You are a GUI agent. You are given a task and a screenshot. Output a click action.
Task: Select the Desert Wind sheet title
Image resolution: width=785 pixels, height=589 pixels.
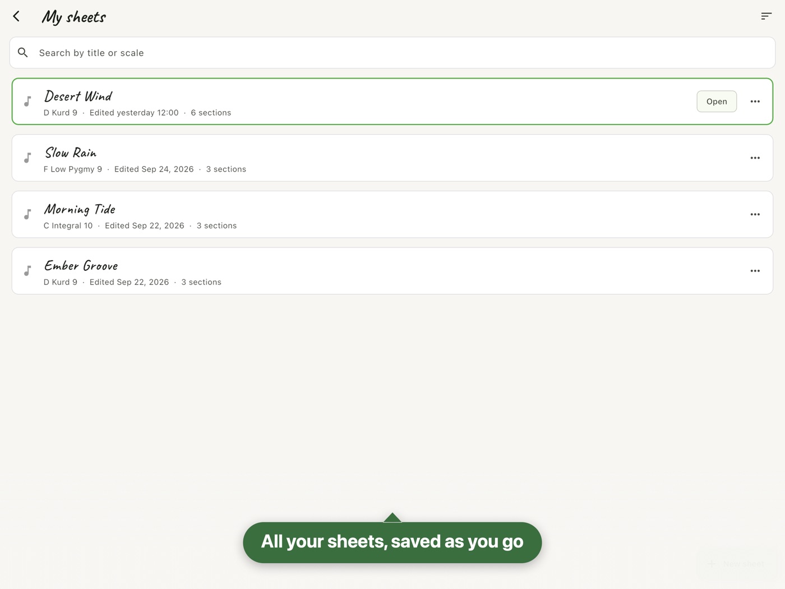(78, 96)
